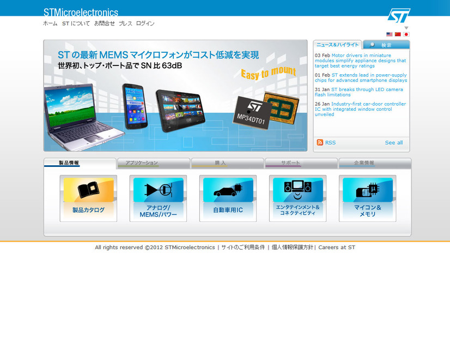
Task: Click the ST logo in the header
Action: click(x=399, y=15)
